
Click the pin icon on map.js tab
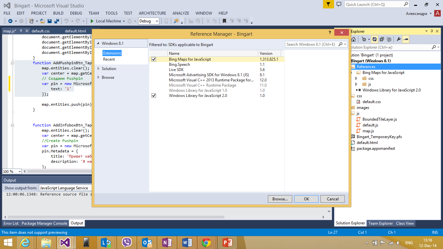point(21,31)
